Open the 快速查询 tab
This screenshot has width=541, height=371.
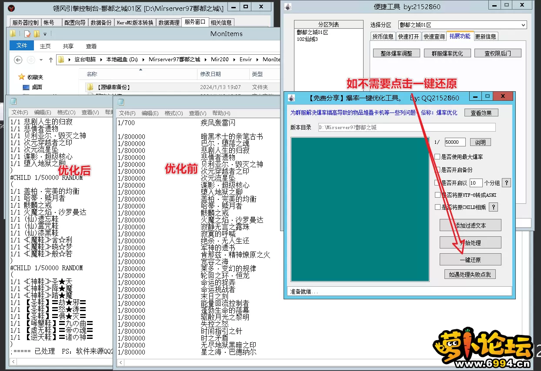(x=434, y=36)
